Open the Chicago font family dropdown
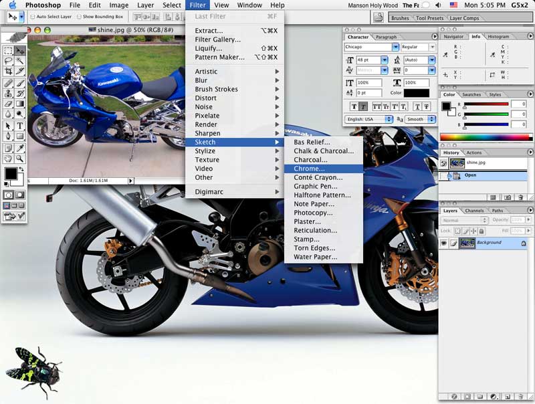This screenshot has width=535, height=404. (x=395, y=47)
